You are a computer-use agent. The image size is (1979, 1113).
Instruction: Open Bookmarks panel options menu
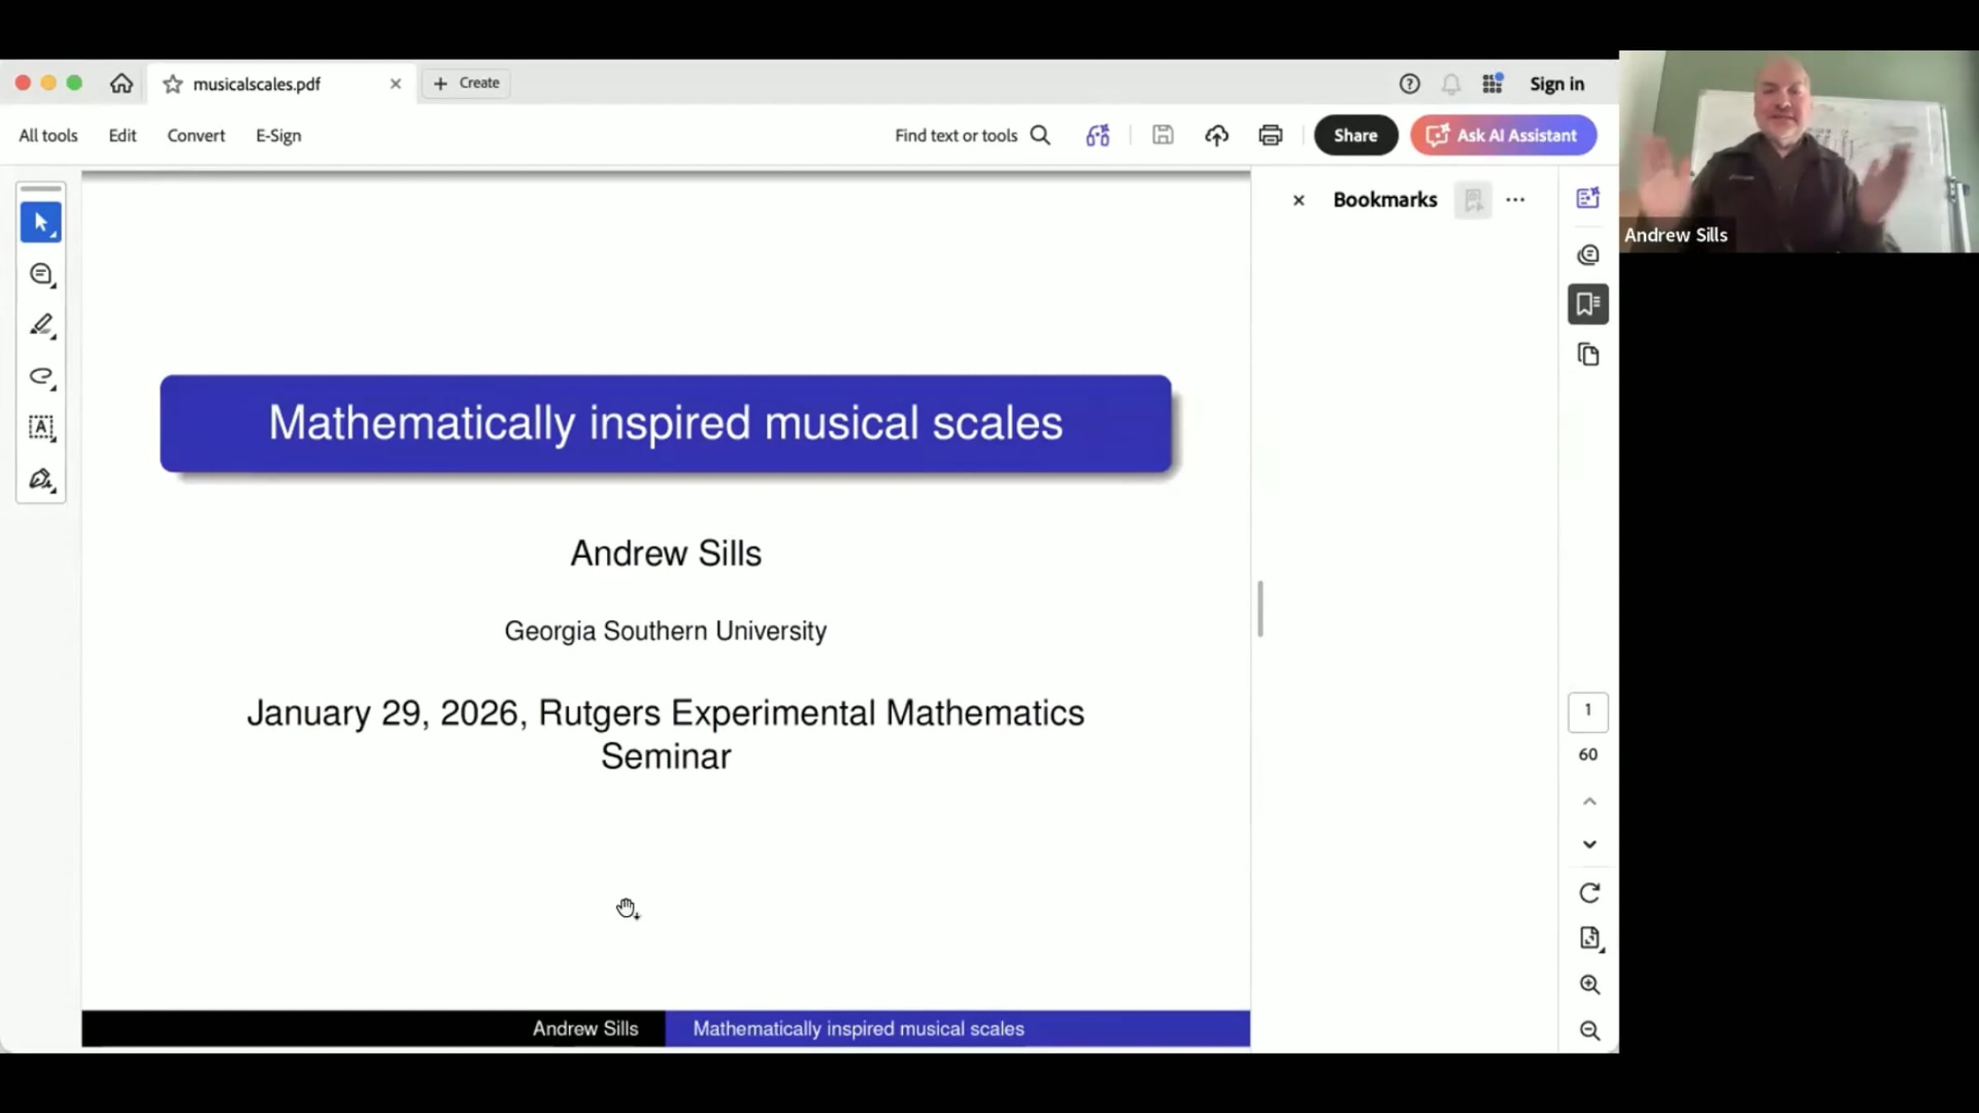click(1516, 200)
